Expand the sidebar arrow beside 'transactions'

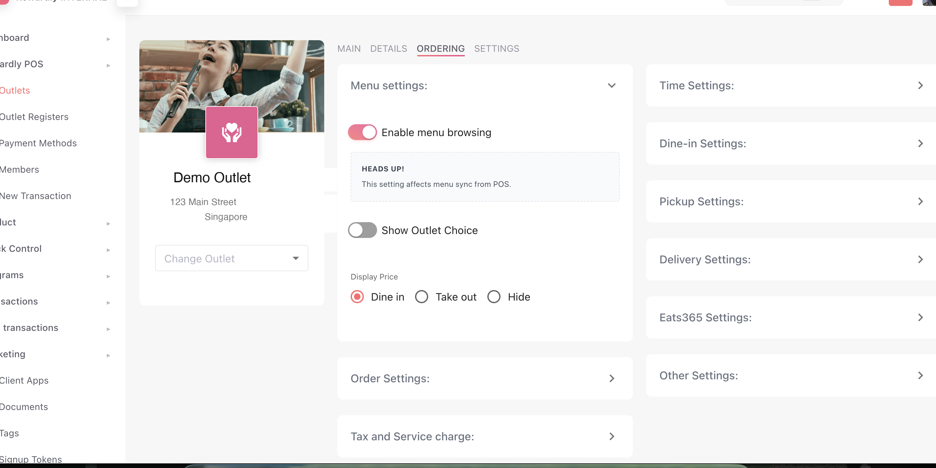point(108,329)
